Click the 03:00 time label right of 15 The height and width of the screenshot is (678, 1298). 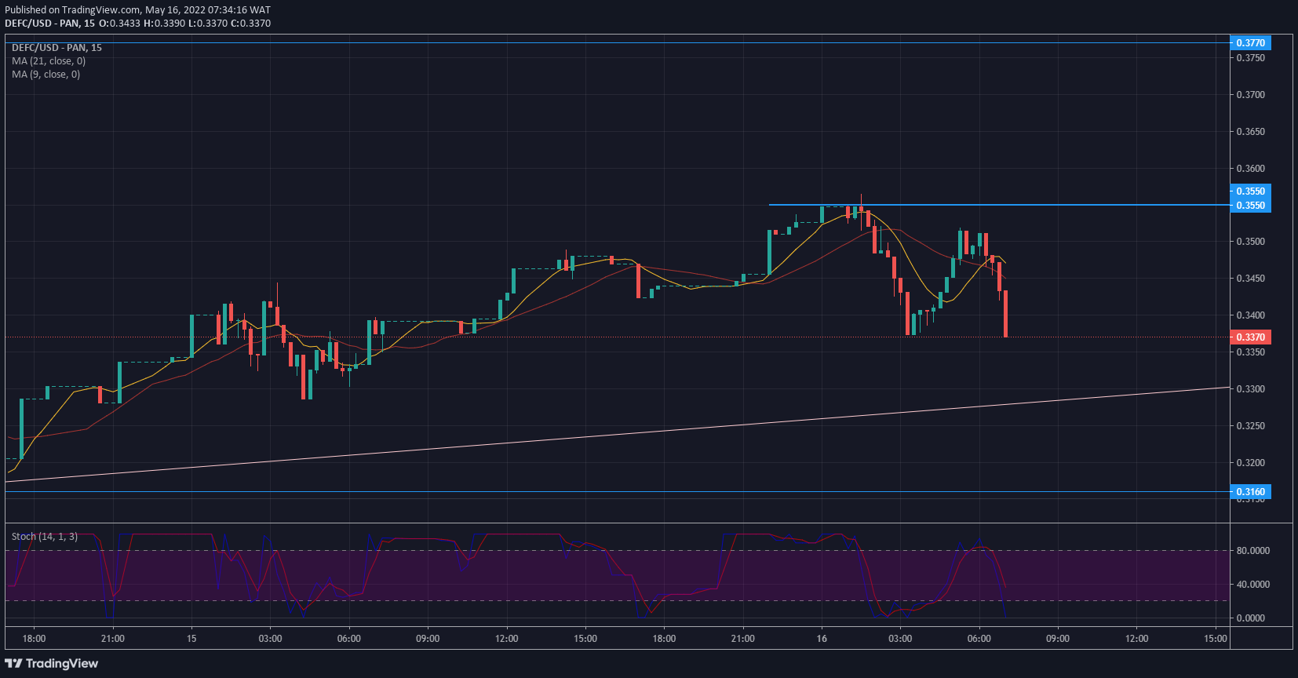point(270,639)
